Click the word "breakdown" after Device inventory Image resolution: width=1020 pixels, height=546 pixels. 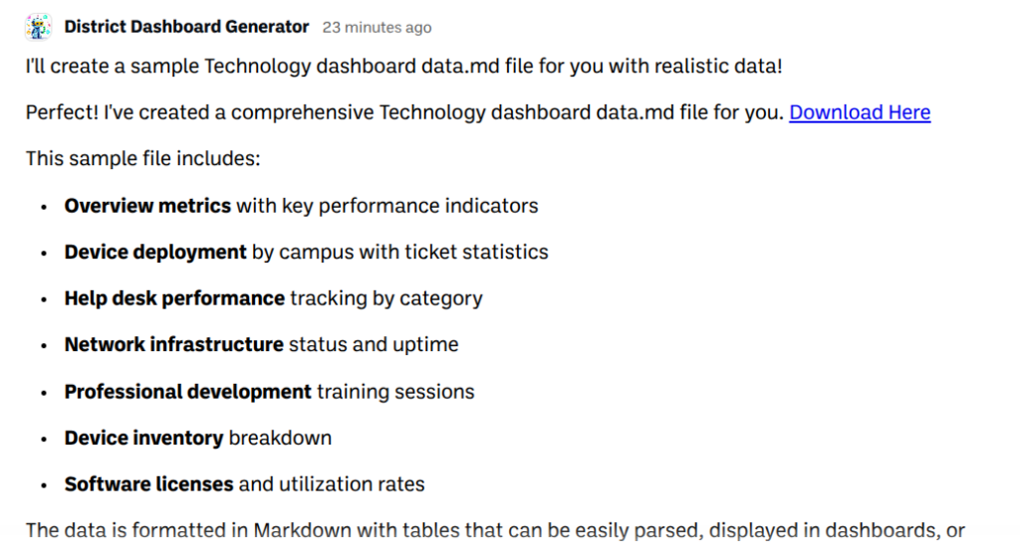coord(280,438)
